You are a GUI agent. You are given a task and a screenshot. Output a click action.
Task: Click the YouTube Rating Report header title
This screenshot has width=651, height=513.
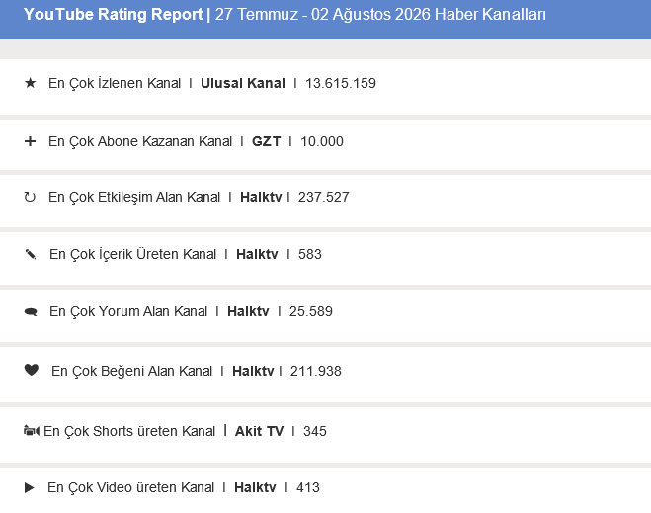point(114,15)
